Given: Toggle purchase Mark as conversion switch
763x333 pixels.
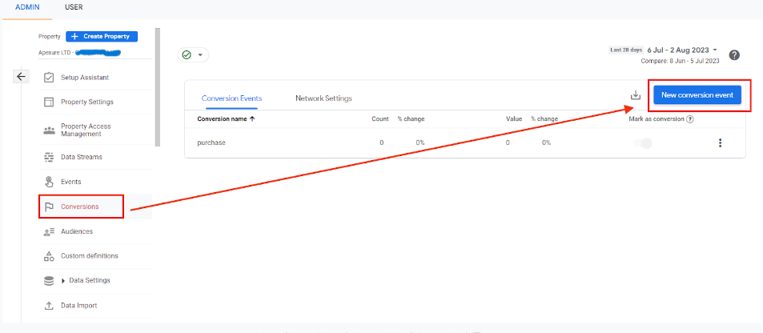Looking at the screenshot, I should coord(644,142).
